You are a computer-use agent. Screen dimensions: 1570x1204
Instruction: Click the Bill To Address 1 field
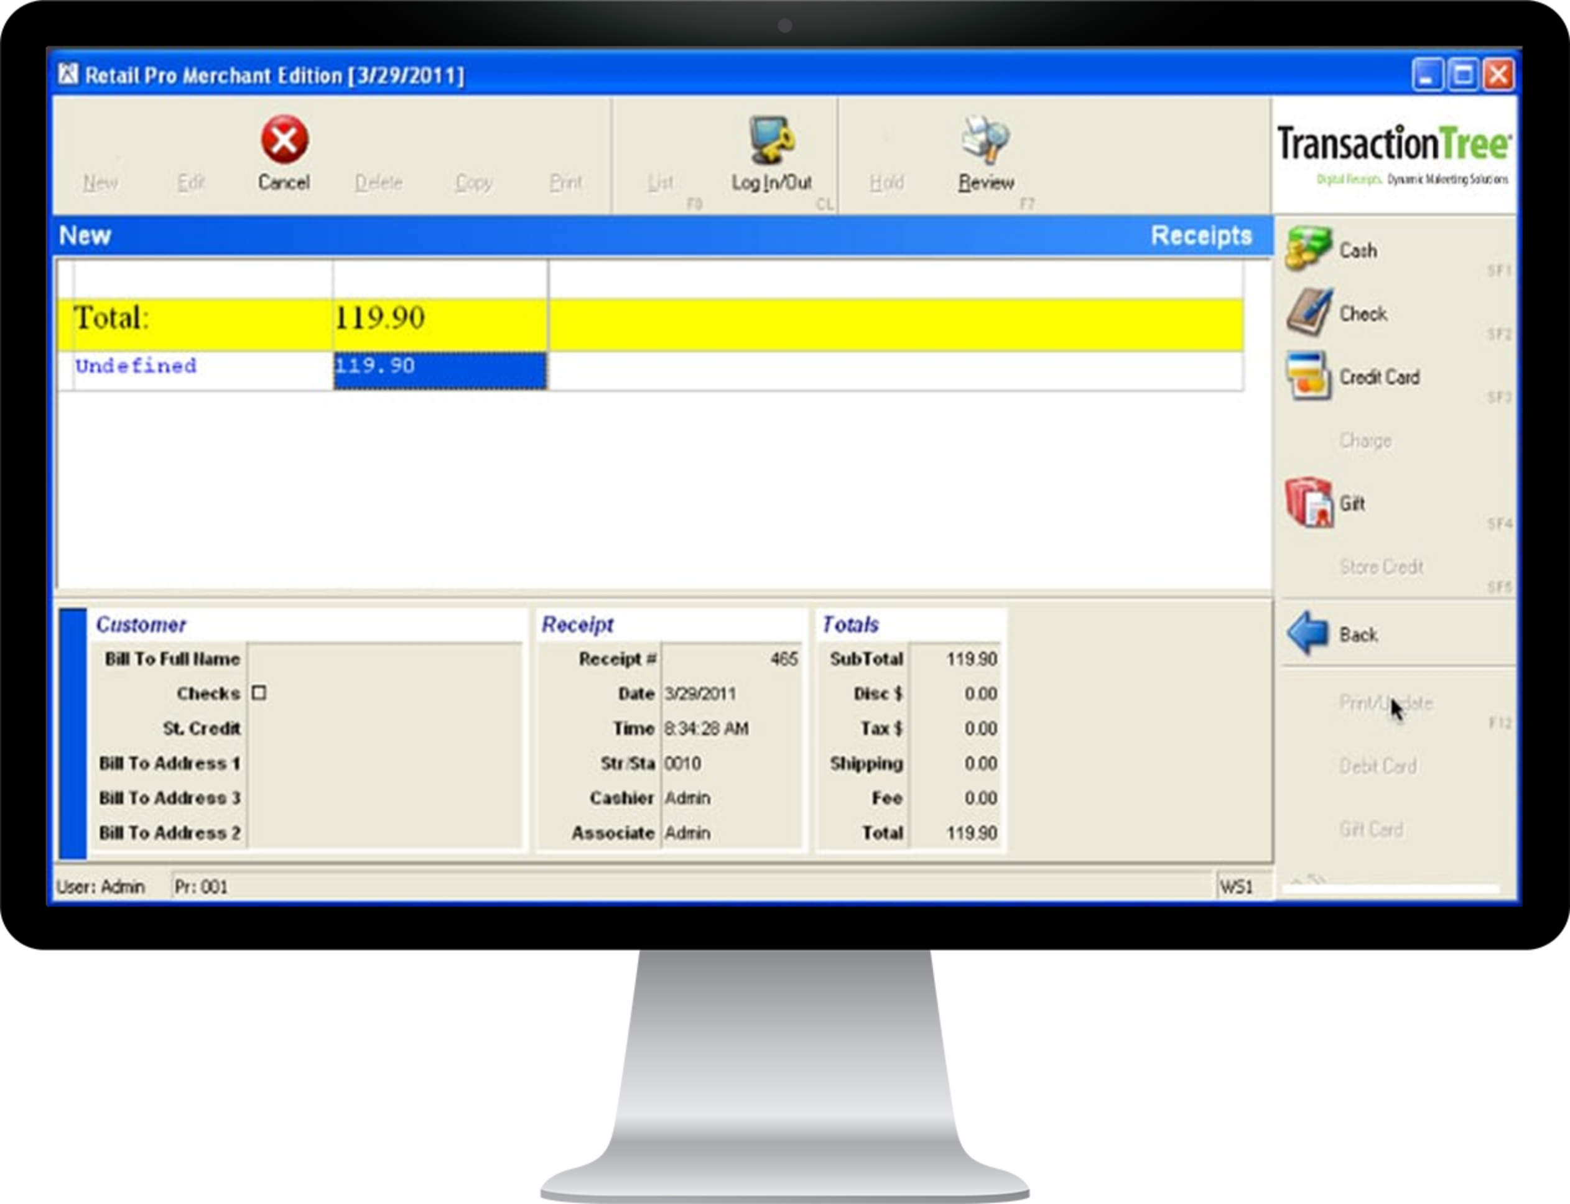click(x=385, y=763)
